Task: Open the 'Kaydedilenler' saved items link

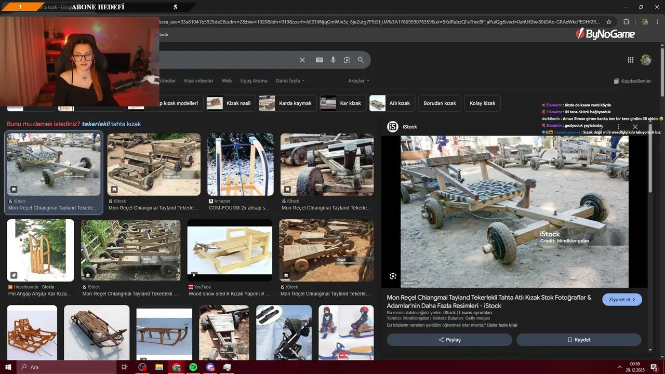Action: pos(632,81)
